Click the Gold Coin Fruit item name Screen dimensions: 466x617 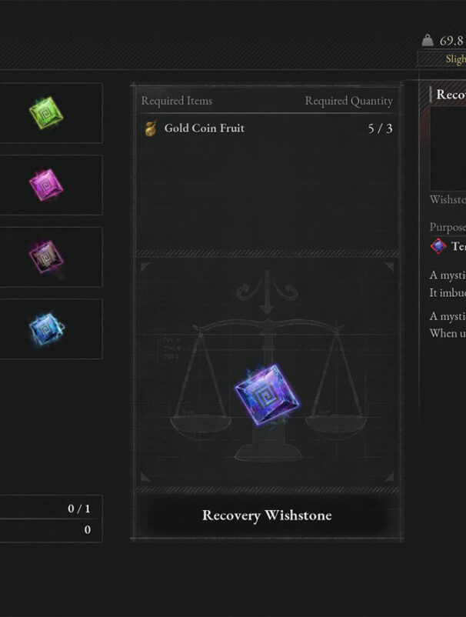204,128
